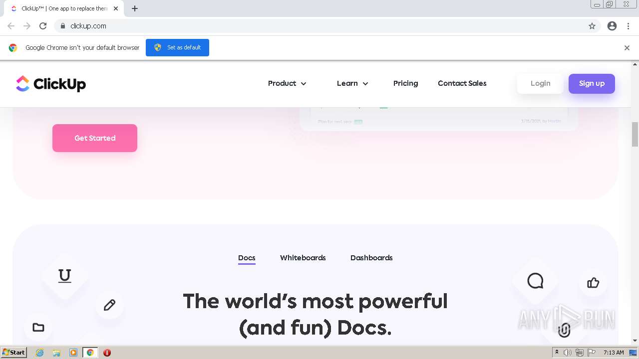Click the folder icon in Docs section
Viewport: 639px width, 359px height.
pos(38,328)
